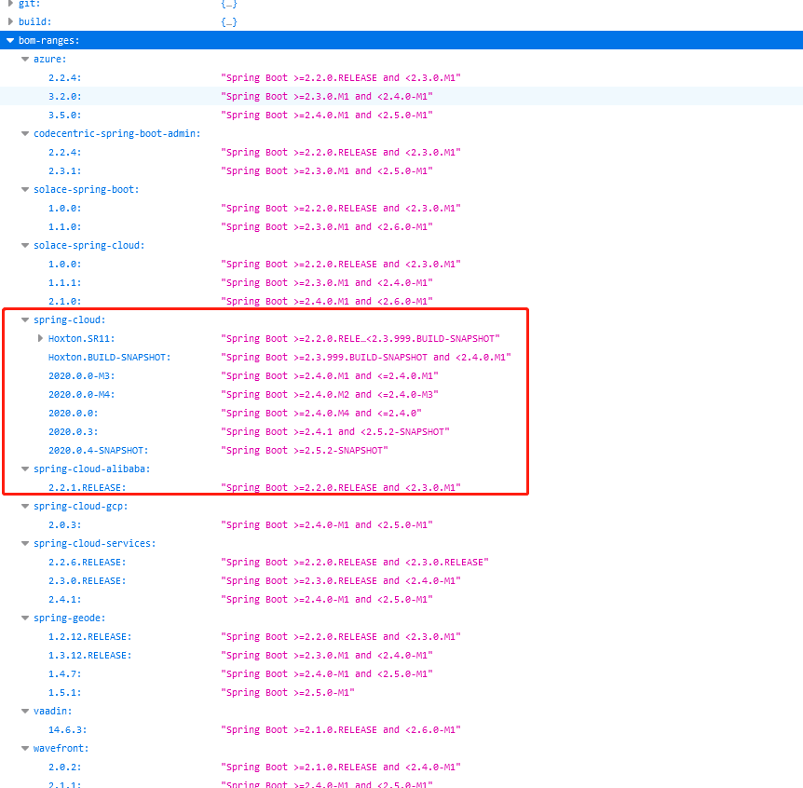Select the Hoxton.SR11 key
Image resolution: width=803 pixels, height=788 pixels.
pos(81,338)
